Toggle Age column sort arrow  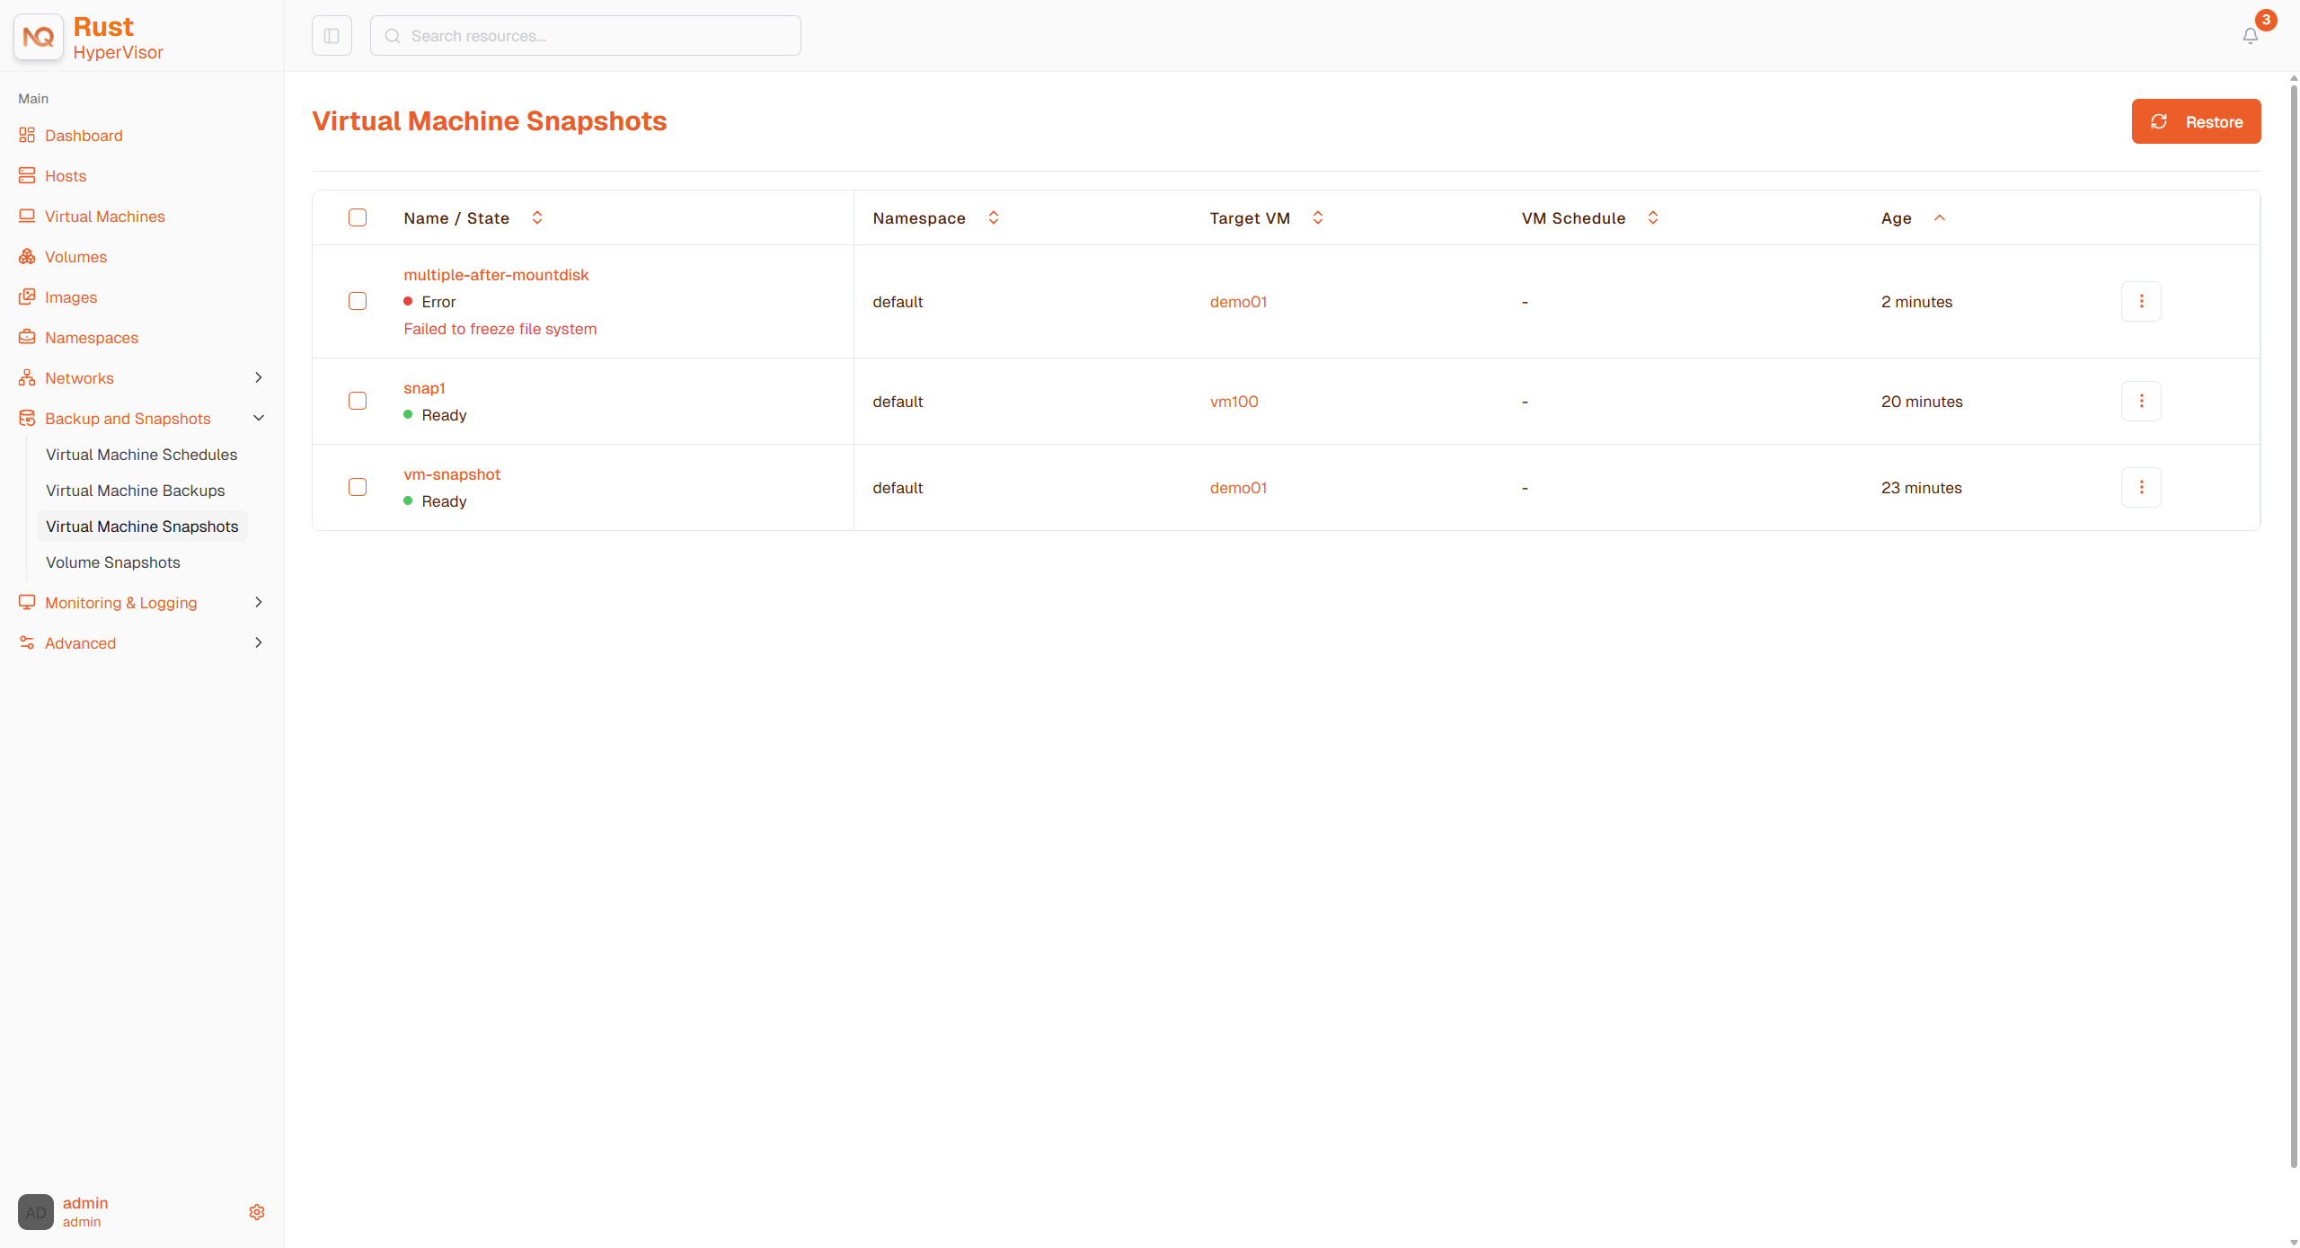(x=1940, y=217)
